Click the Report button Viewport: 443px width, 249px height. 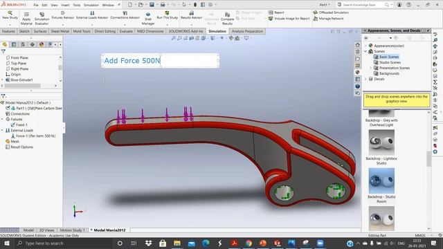276,12
